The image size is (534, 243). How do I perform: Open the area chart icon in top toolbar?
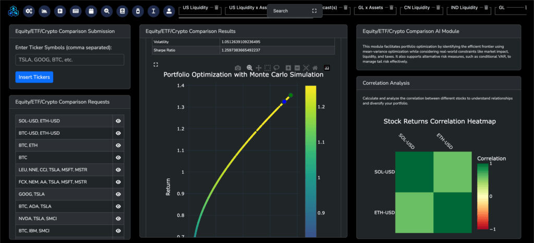tap(44, 10)
